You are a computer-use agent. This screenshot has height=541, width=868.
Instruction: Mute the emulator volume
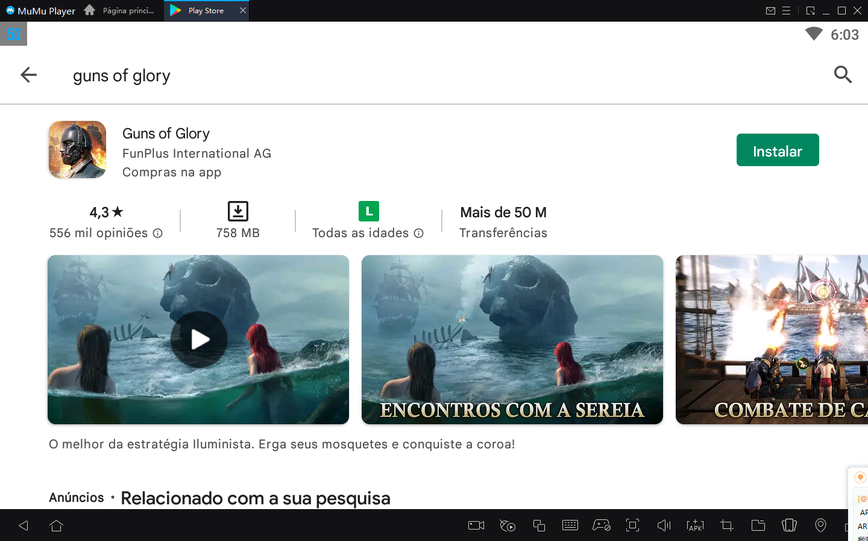click(x=664, y=525)
